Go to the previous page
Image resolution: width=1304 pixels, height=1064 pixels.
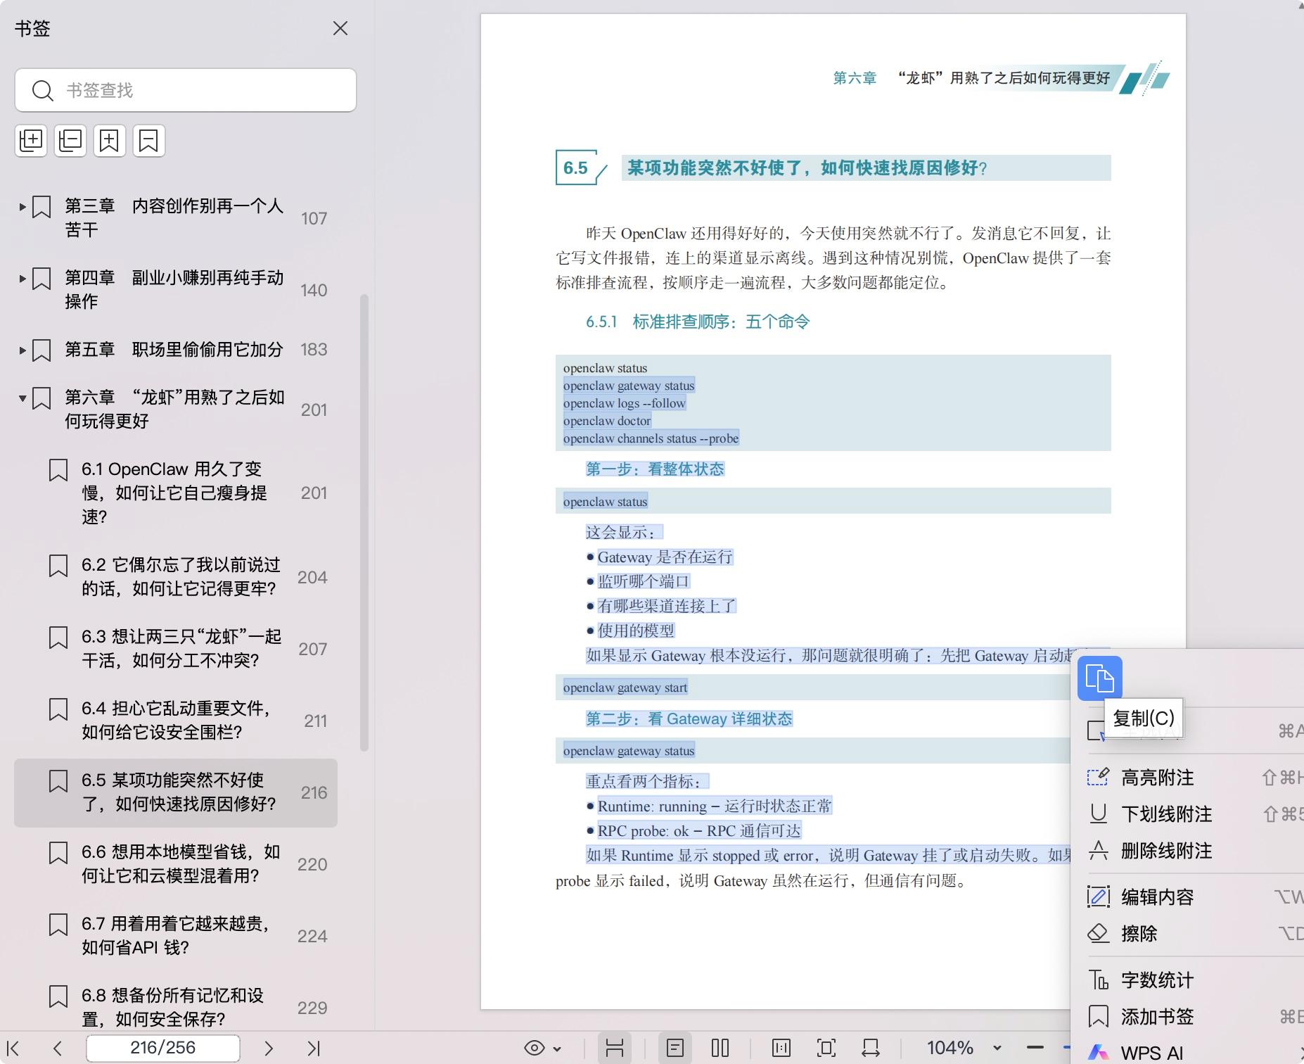pyautogui.click(x=58, y=1048)
